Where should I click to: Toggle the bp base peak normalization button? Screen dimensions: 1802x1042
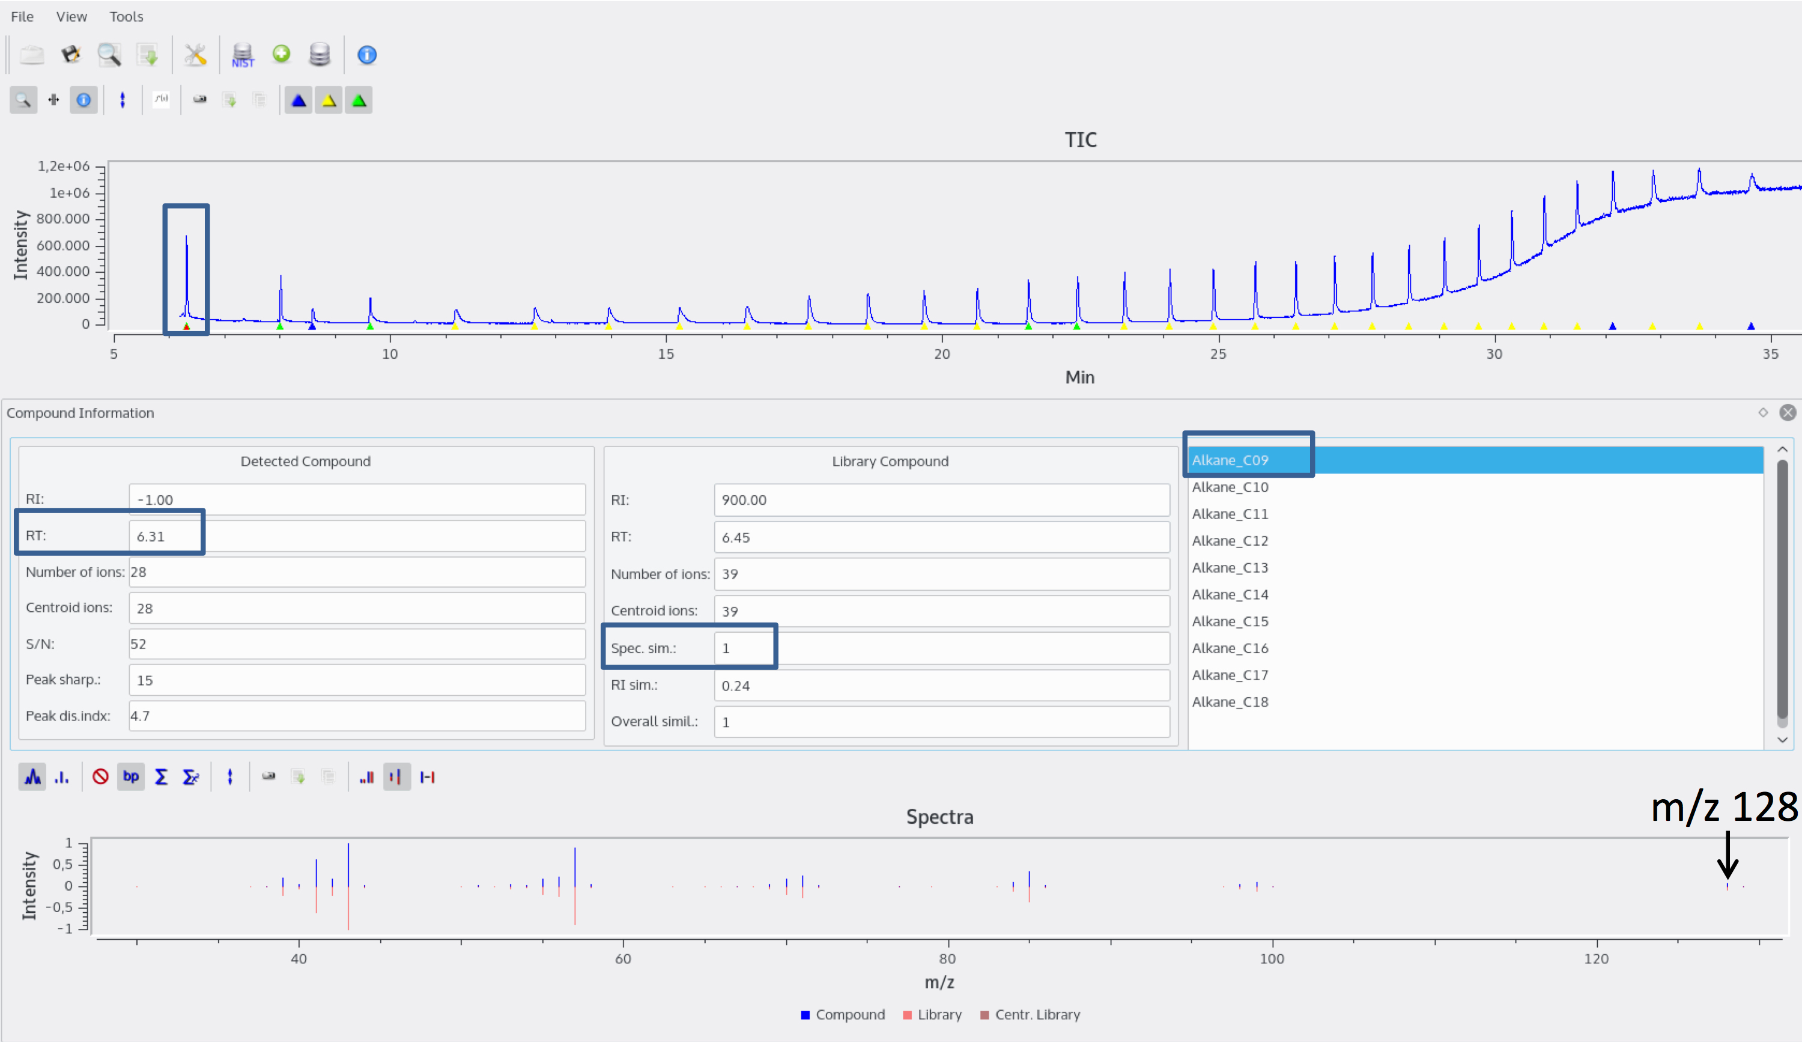pos(131,776)
